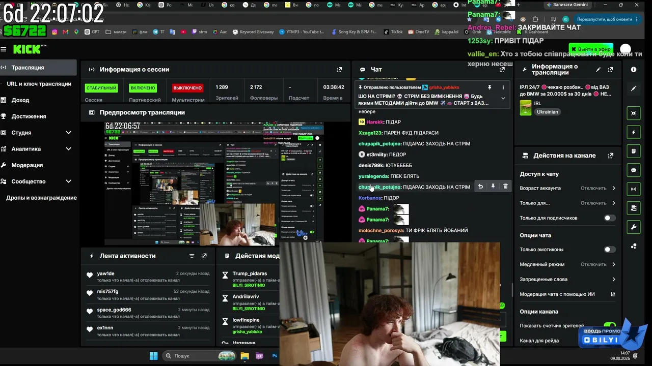Viewport: 652px width, 366px height.
Task: Open Медленный режим setting chevron
Action: click(x=613, y=264)
